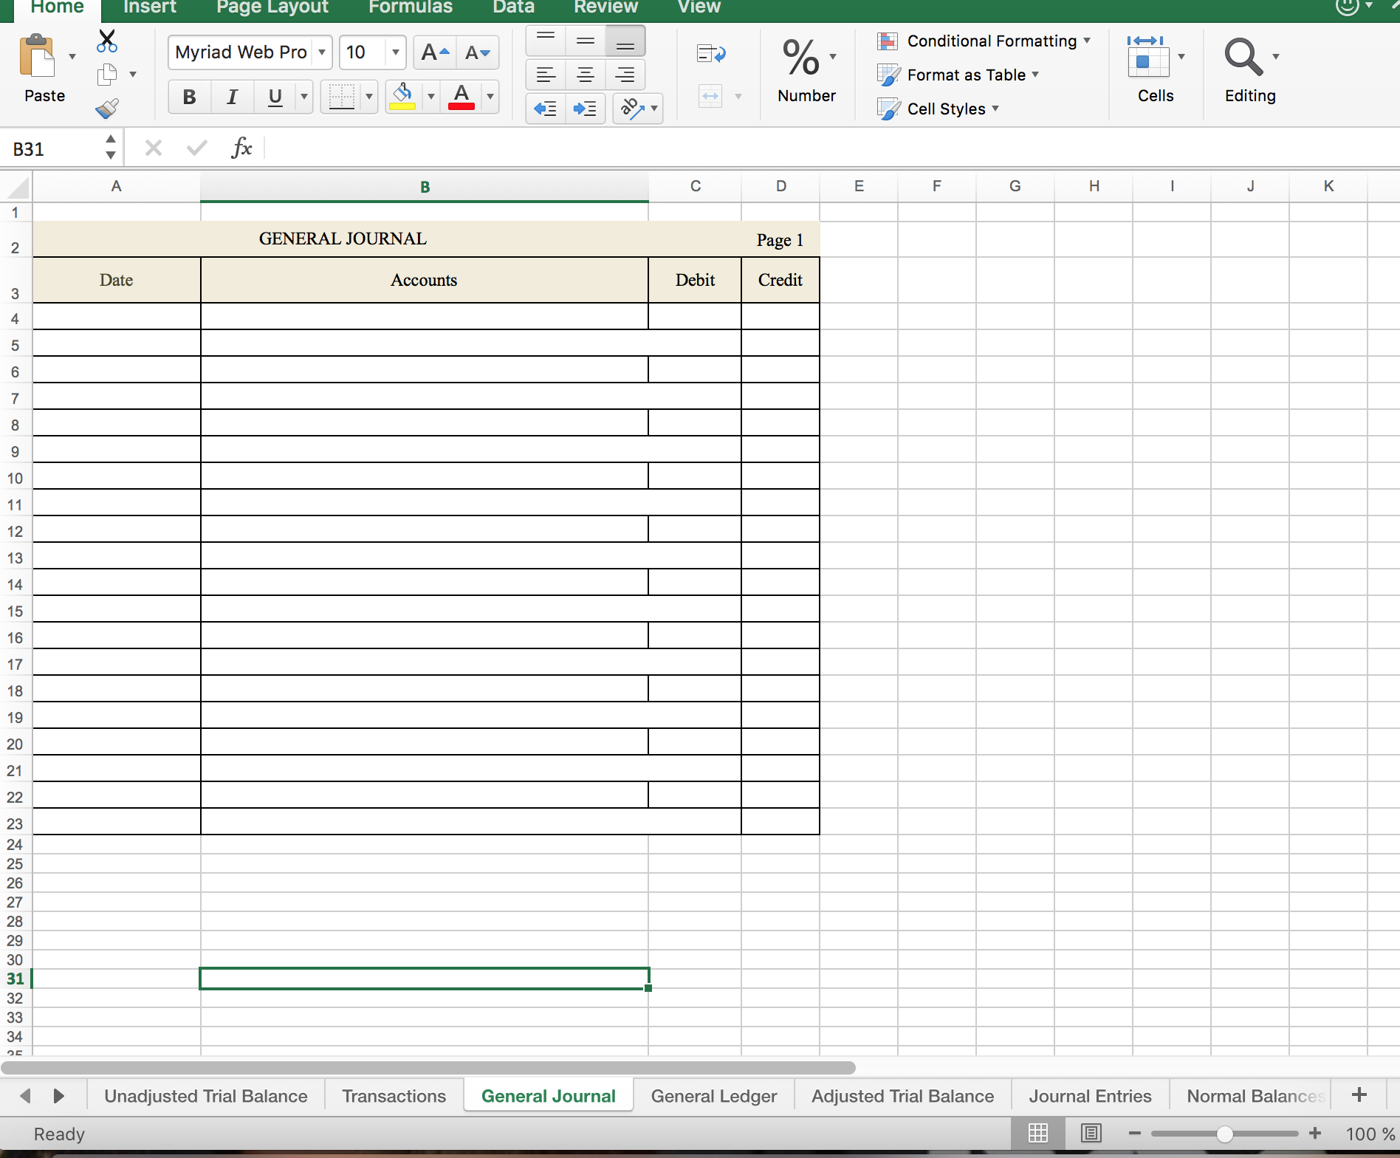
Task: Click the Format Painter brush icon
Action: tap(107, 109)
